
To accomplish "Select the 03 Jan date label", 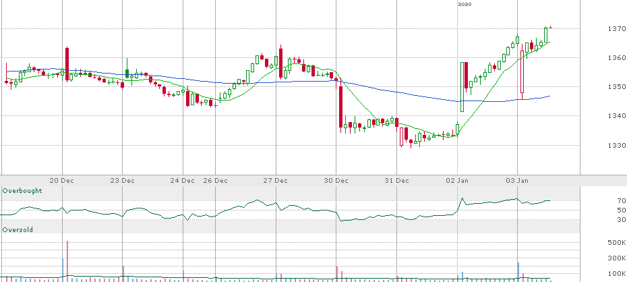I will tap(517, 180).
